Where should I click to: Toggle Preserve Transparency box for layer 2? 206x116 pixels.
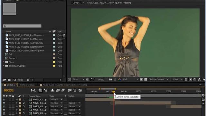point(65,103)
